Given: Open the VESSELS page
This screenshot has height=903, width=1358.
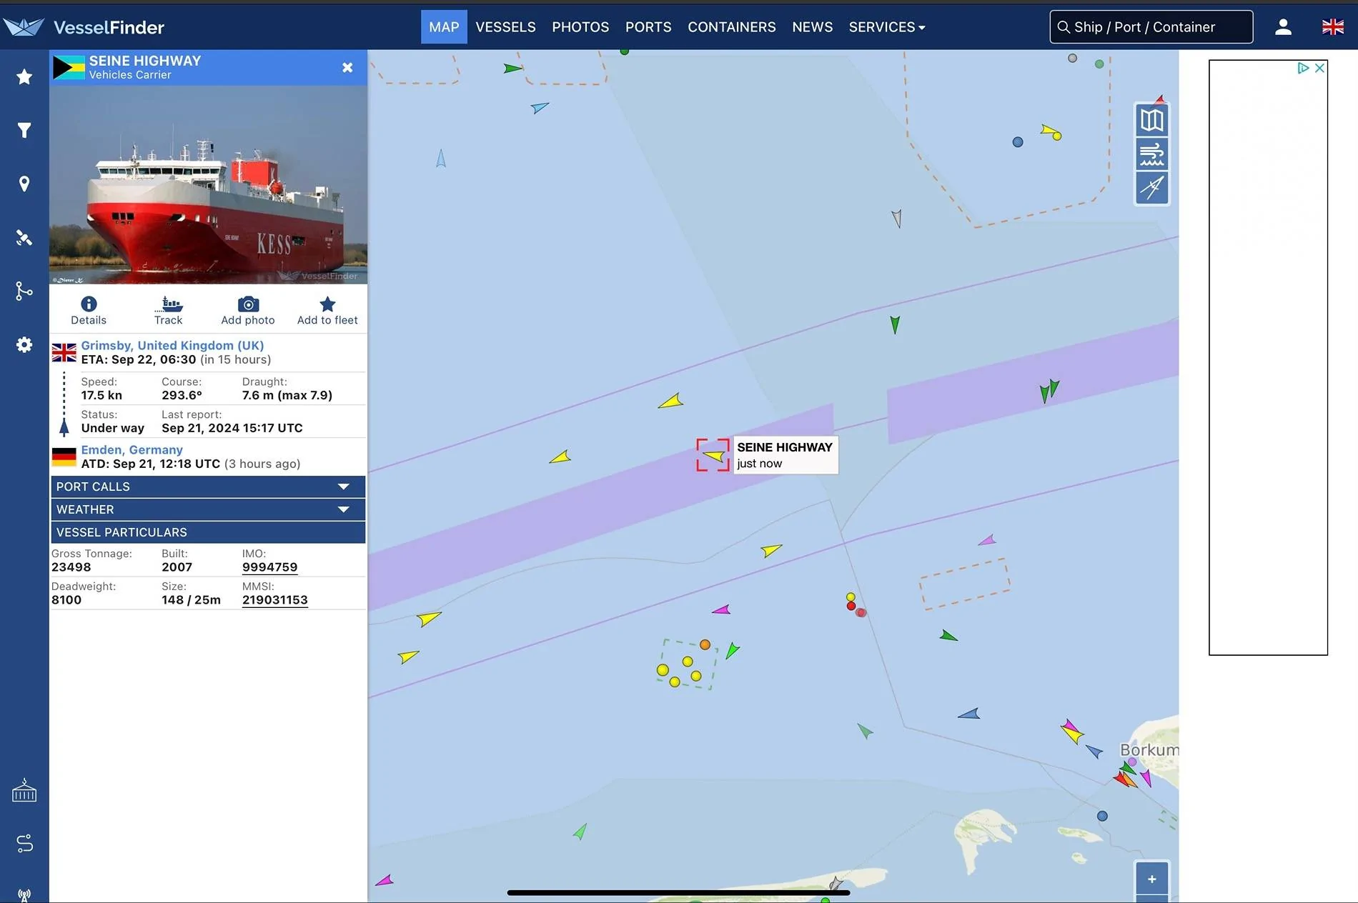Looking at the screenshot, I should click(x=505, y=27).
